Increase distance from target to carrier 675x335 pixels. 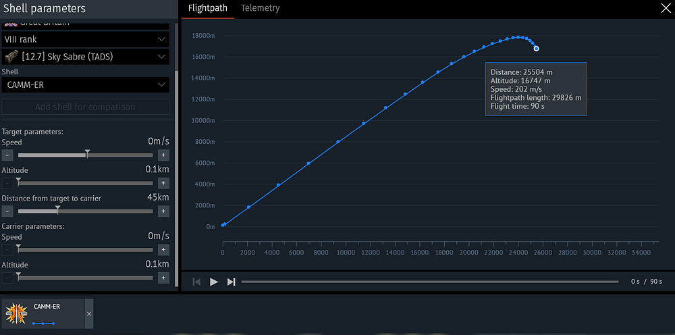pyautogui.click(x=163, y=211)
